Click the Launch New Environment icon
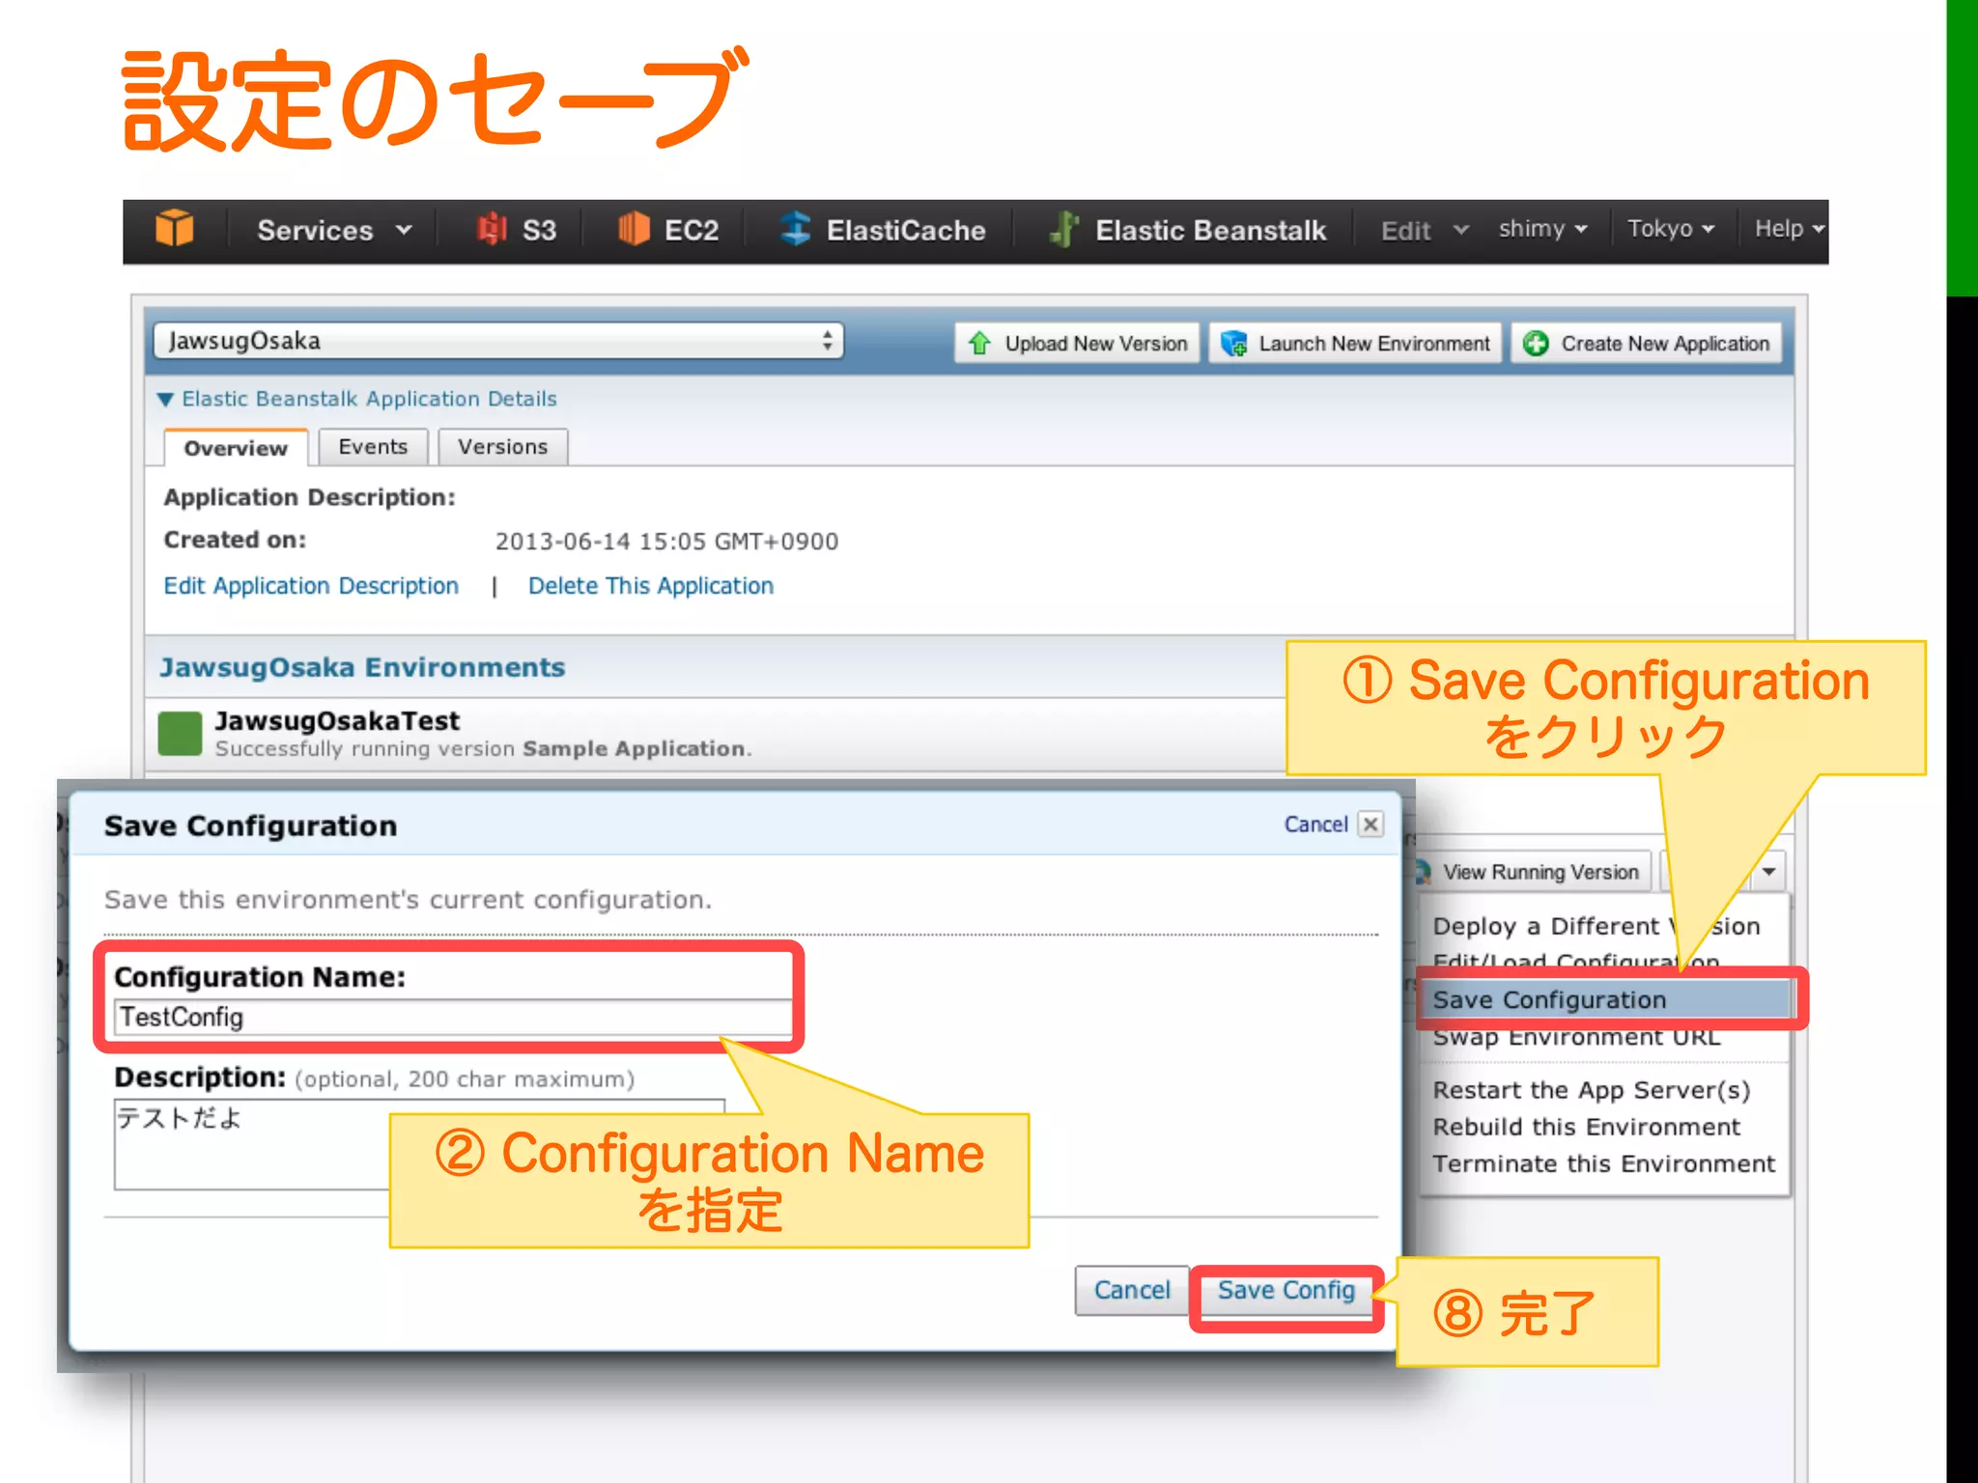Image resolution: width=1978 pixels, height=1483 pixels. click(1233, 343)
